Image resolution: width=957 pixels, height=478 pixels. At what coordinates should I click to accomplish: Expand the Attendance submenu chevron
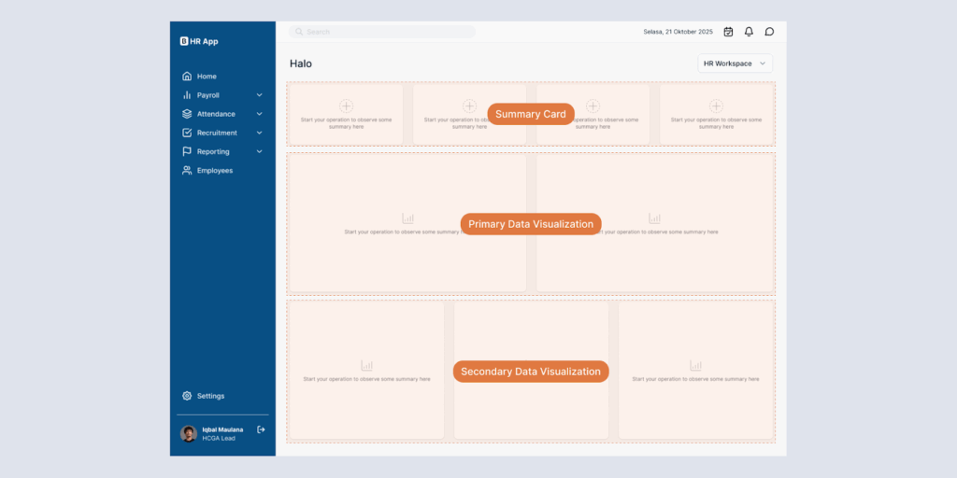(260, 114)
